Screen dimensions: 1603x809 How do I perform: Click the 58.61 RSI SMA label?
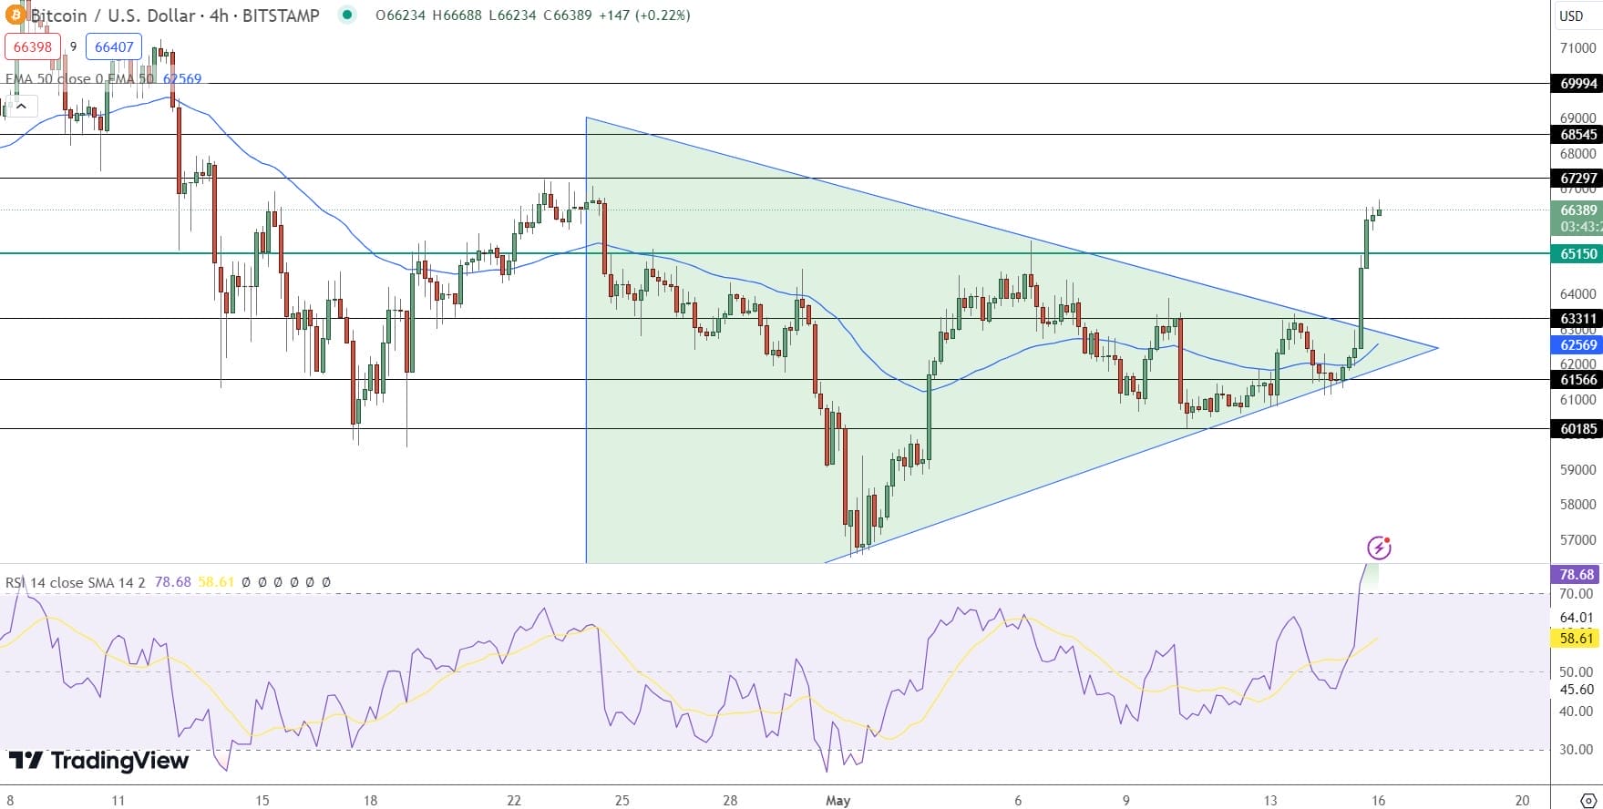tap(1577, 638)
